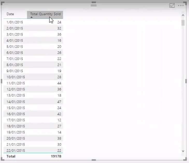This screenshot has height=163, width=189.
Task: Select the 12/01/2015 date cell
Action: tap(16, 89)
